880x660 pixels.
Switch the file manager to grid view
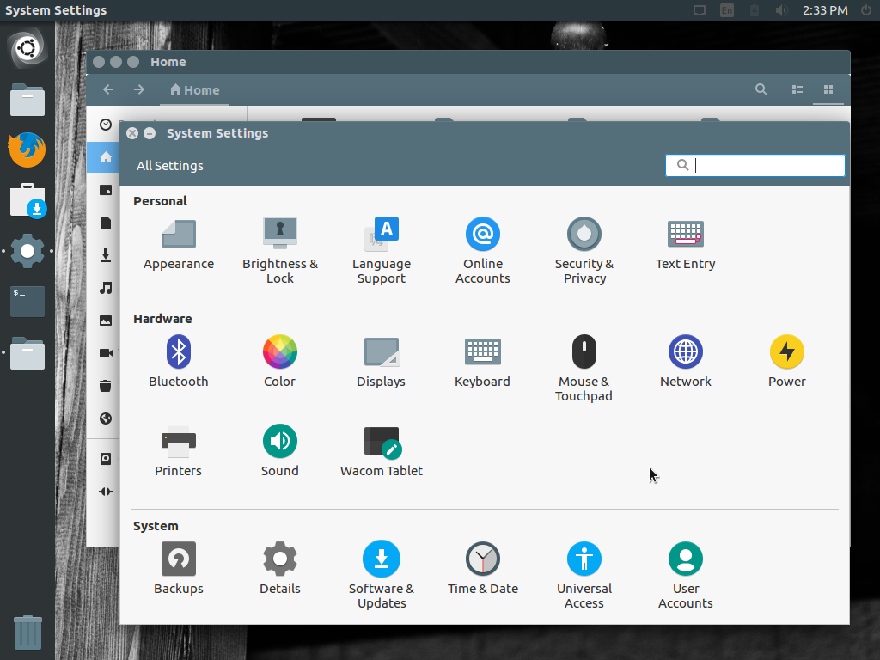828,89
